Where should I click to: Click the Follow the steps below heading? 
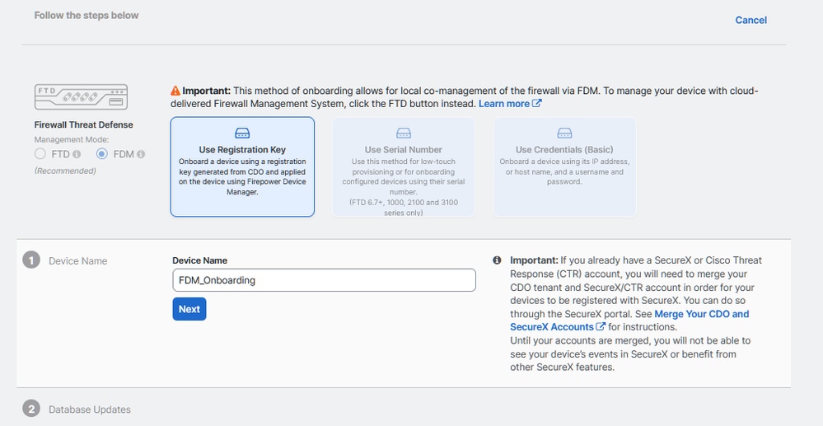pyautogui.click(x=87, y=15)
